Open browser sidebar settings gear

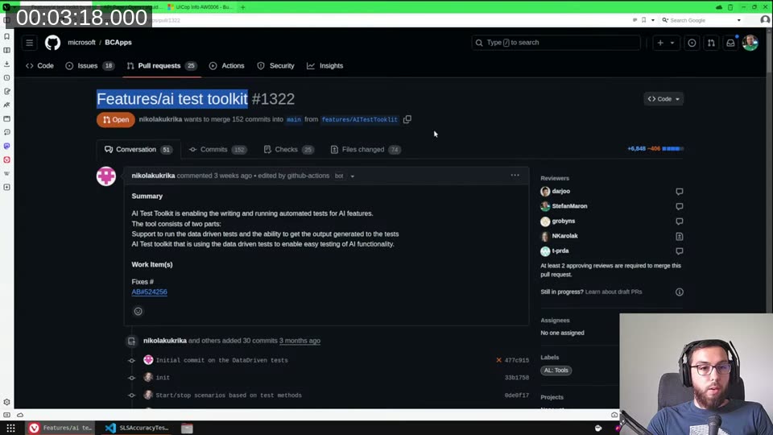pos(7,402)
